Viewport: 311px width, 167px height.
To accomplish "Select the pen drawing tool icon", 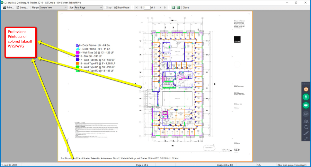I will 306,133.
